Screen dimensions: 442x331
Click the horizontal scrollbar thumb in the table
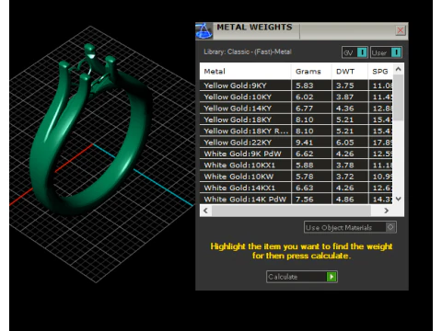pos(291,211)
